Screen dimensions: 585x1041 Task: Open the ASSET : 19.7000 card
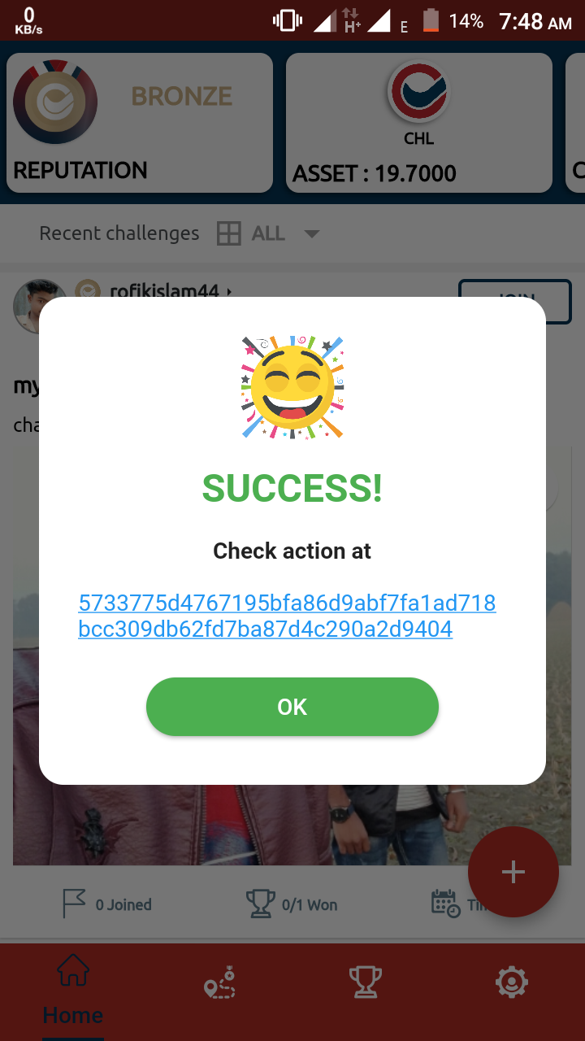[x=419, y=123]
